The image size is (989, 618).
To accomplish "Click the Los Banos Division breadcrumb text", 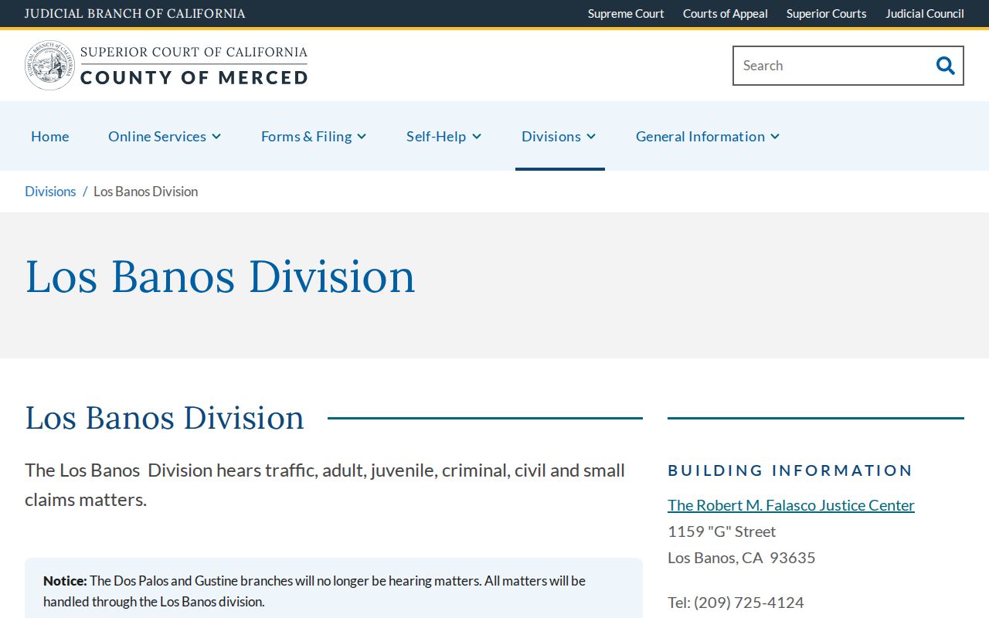I will coord(146,192).
